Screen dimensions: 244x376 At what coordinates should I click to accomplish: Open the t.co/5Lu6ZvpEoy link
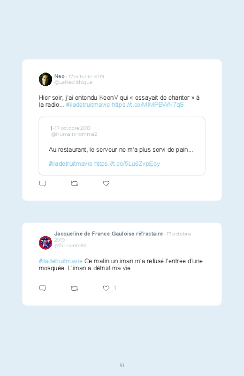(x=127, y=164)
